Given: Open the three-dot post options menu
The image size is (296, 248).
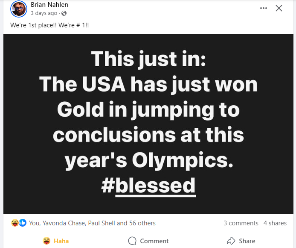Looking at the screenshot, I should [x=264, y=8].
